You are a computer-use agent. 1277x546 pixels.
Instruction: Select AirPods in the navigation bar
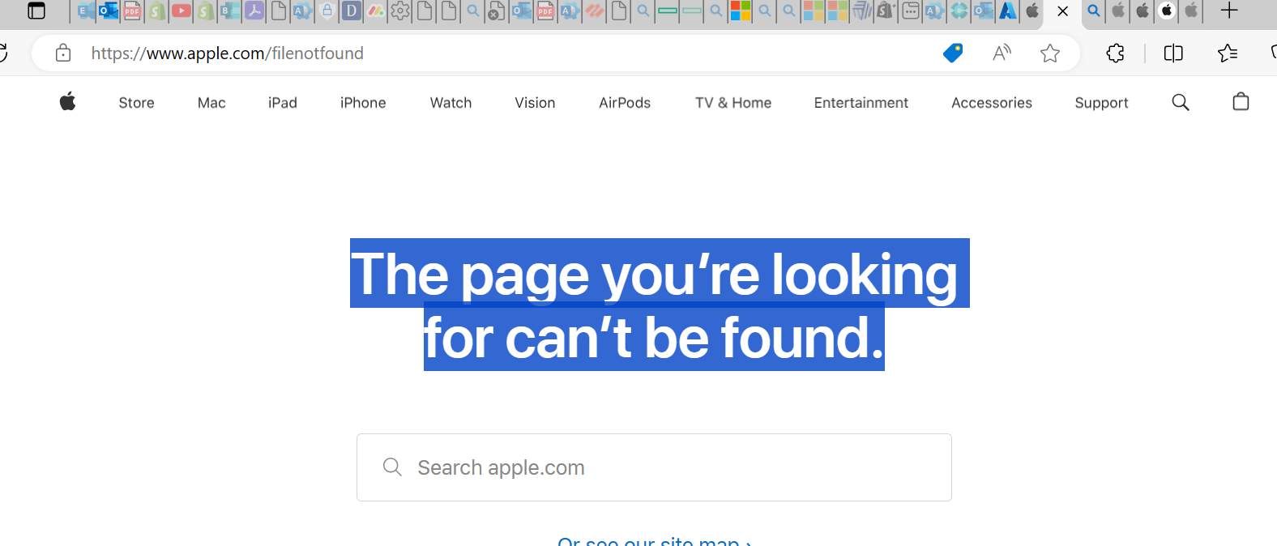[625, 103]
